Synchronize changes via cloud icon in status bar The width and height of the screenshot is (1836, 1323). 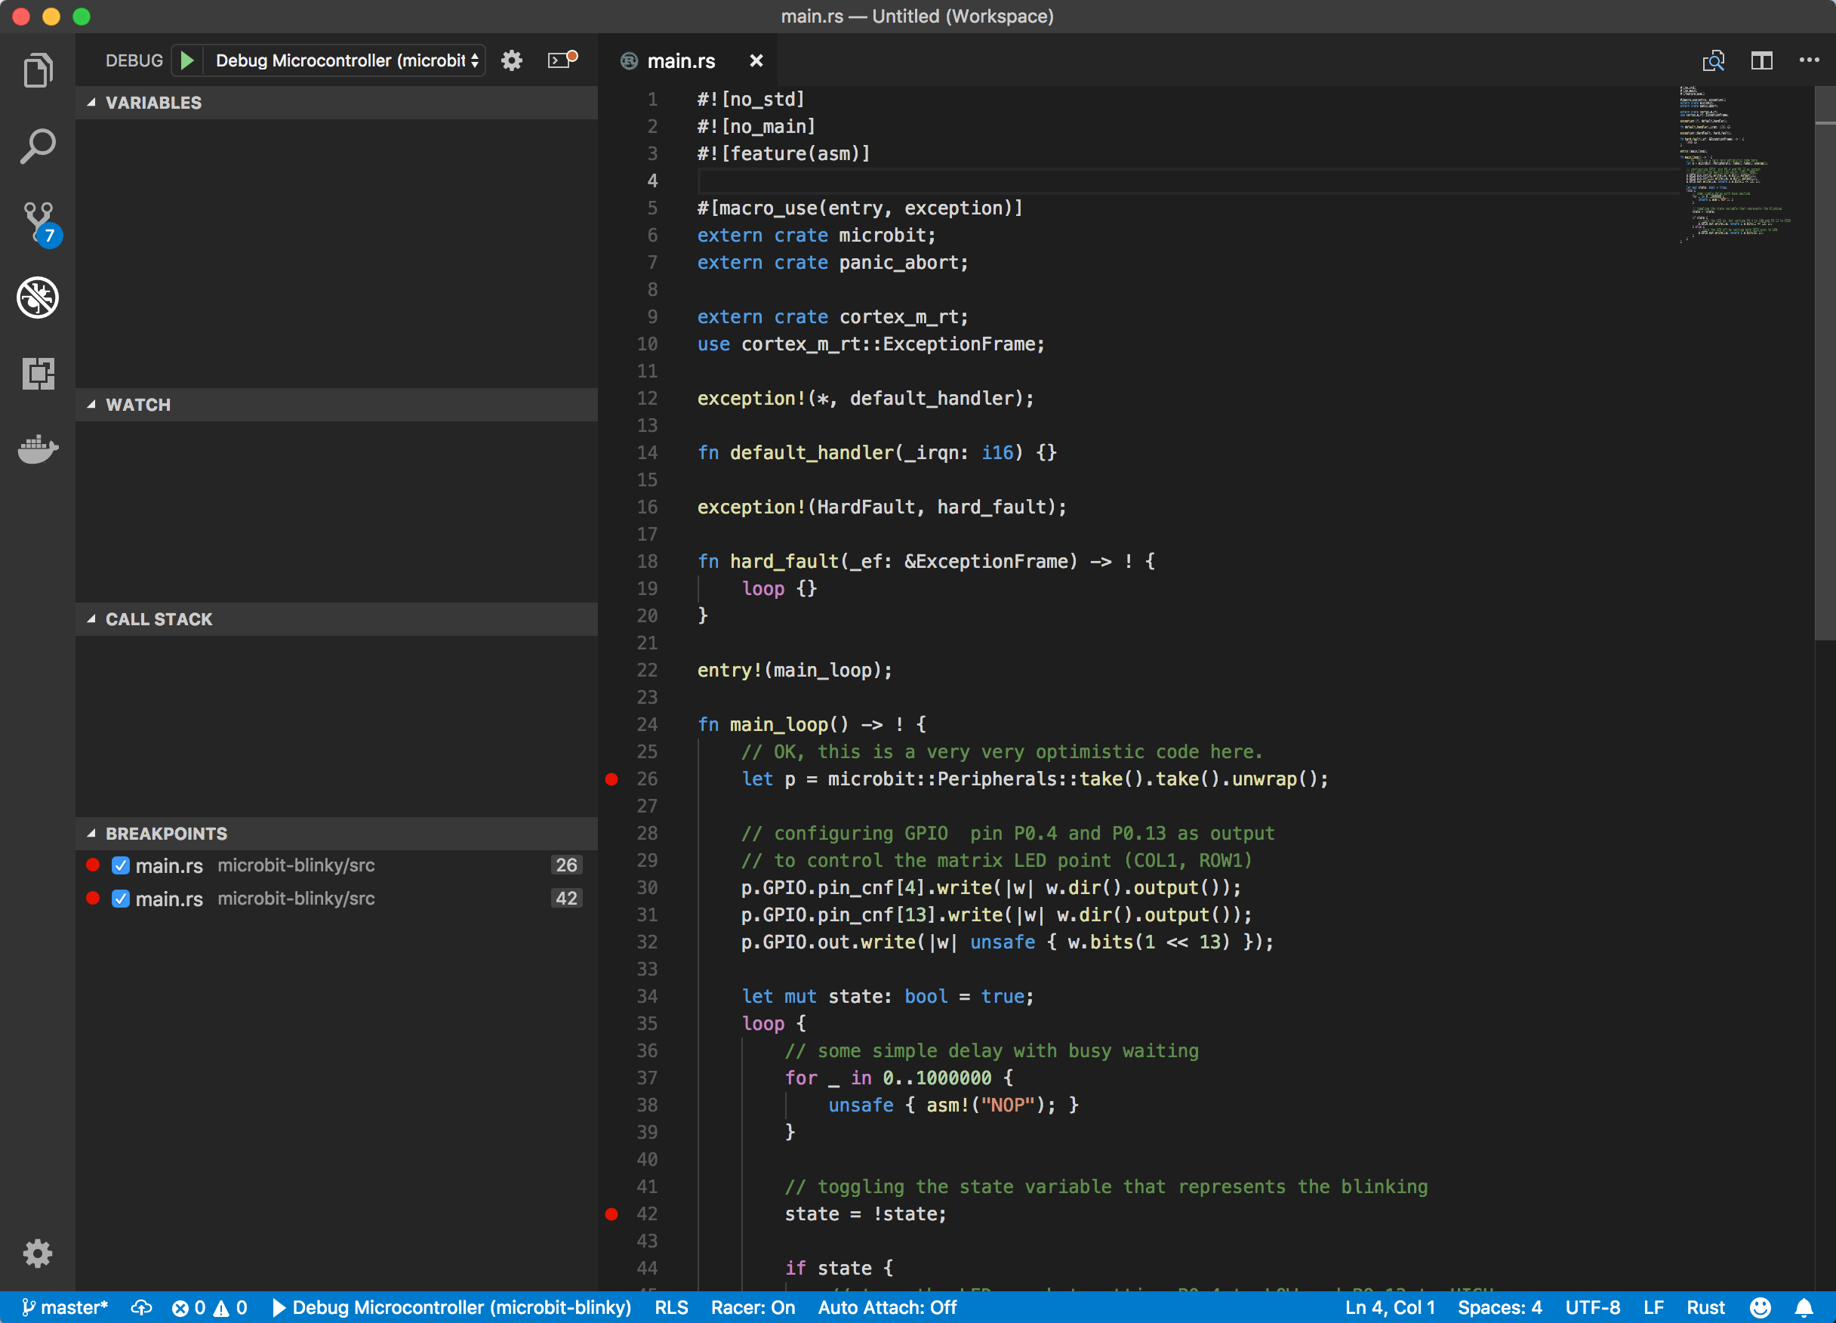(142, 1308)
